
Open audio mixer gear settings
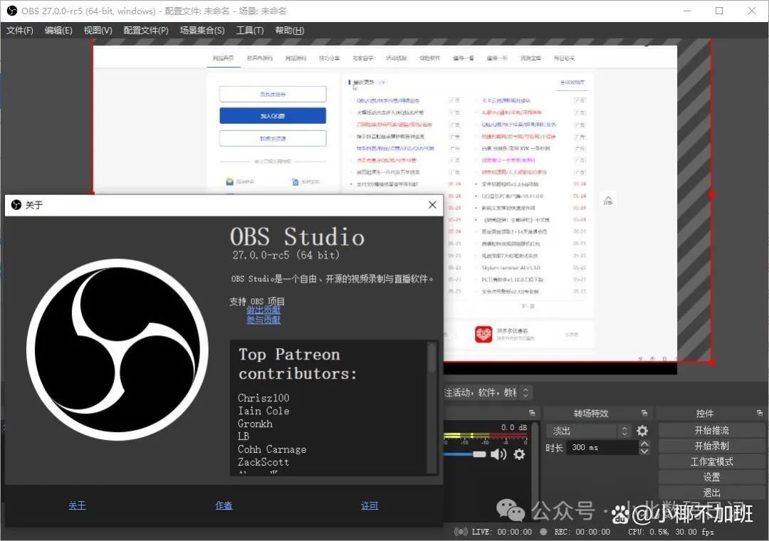click(519, 454)
